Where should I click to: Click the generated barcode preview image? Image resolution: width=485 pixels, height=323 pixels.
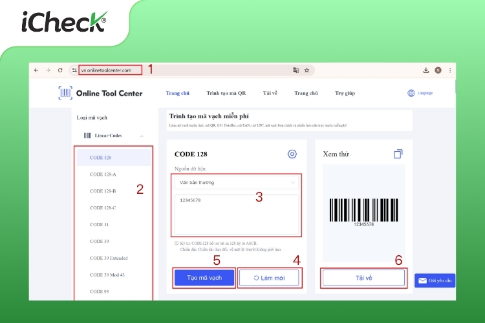pos(363,213)
